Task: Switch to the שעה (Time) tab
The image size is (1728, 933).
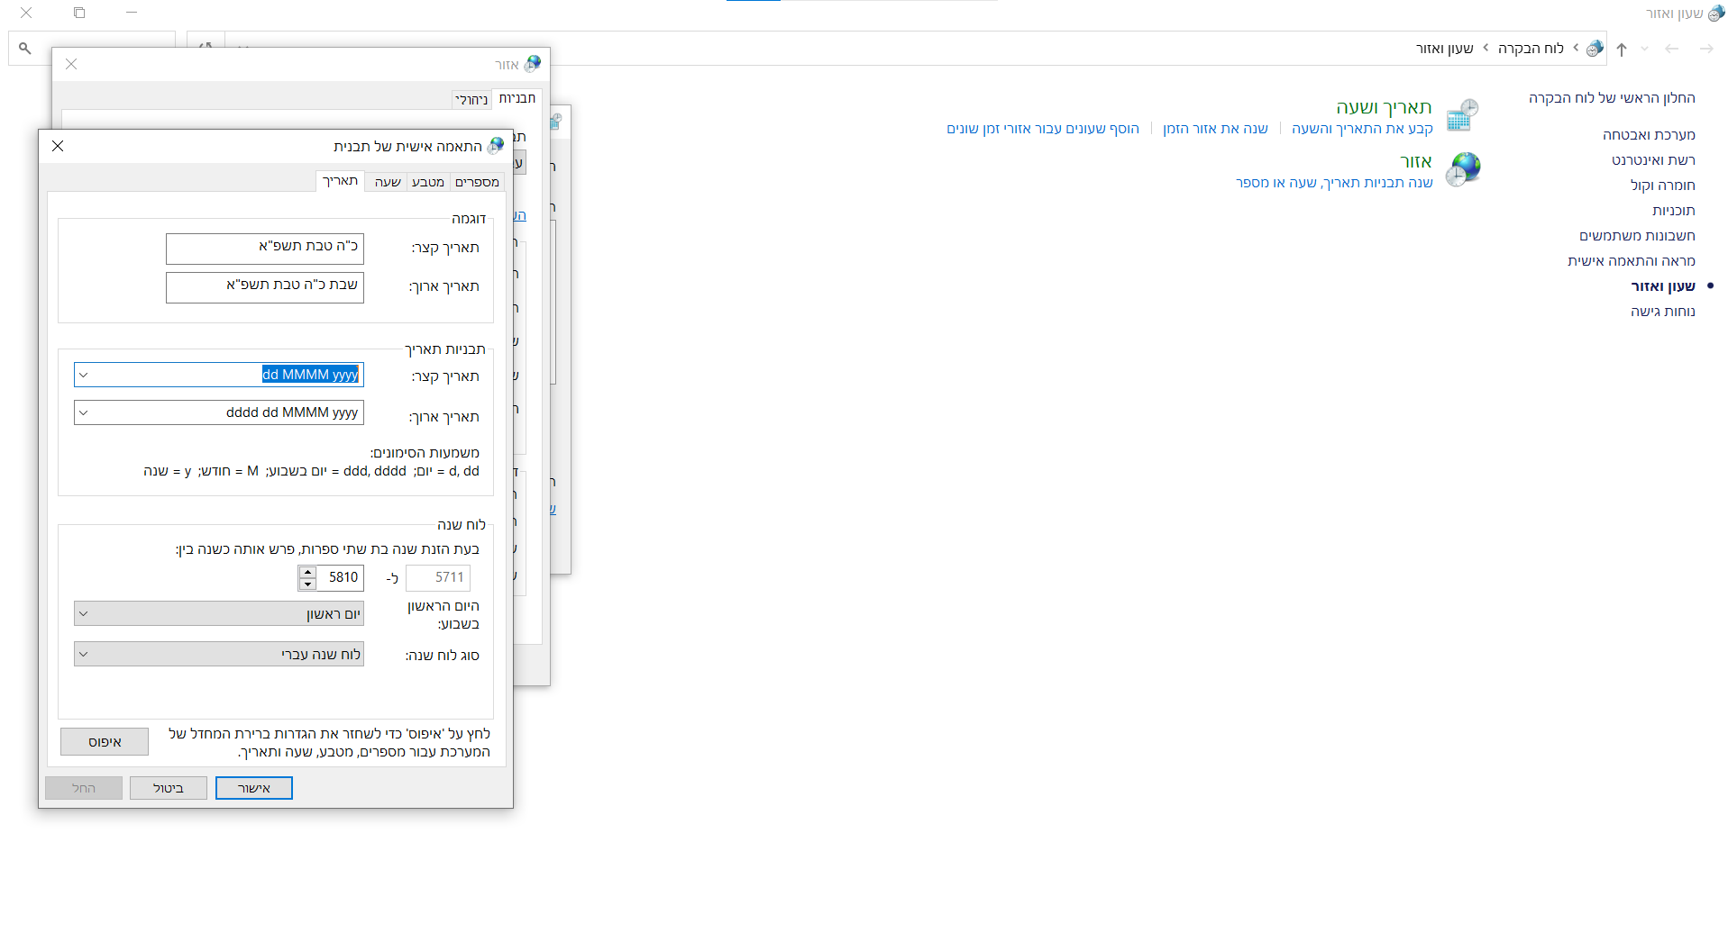Action: click(388, 182)
